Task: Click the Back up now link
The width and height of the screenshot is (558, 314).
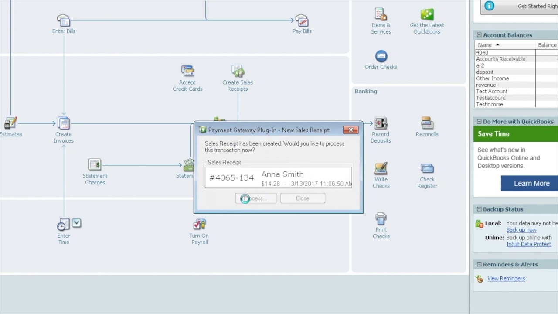Action: (x=521, y=230)
